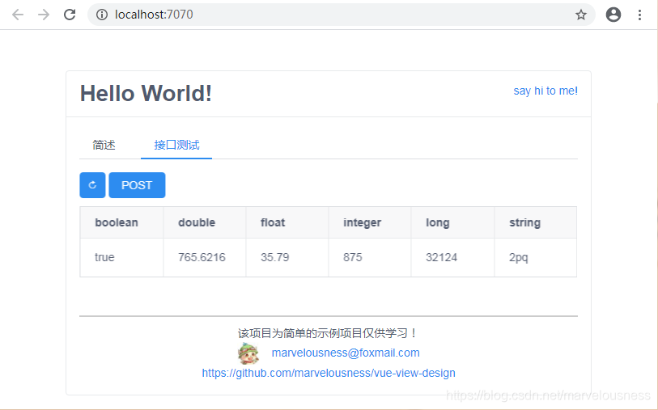
Task: Select the '875' cell
Action: pos(370,257)
